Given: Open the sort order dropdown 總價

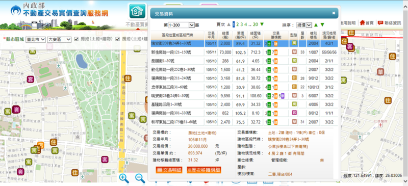Looking at the screenshot, I should pyautogui.click(x=304, y=25).
